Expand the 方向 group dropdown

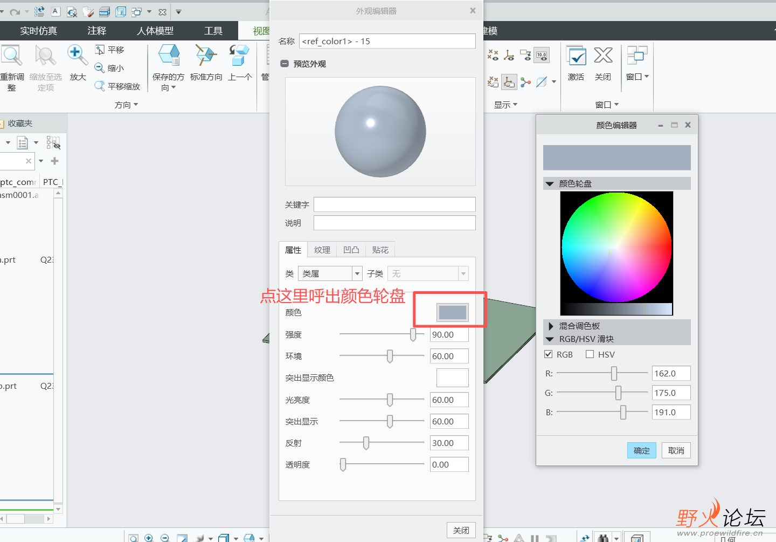127,105
